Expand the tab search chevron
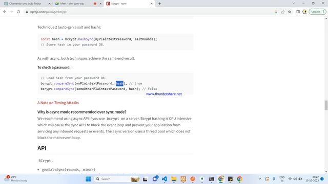 click(294, 4)
